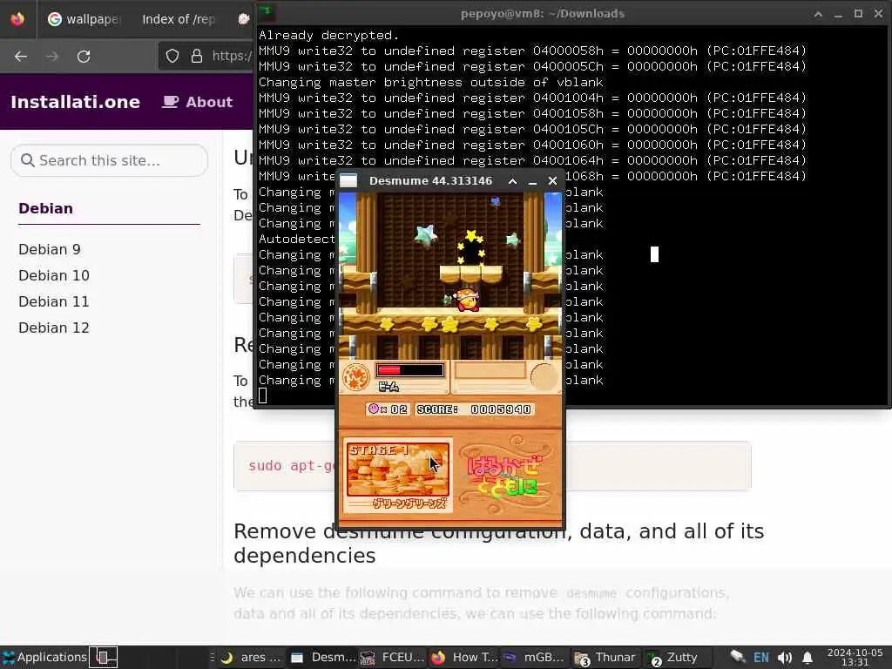Open the Debian 12 sidebar link

[x=54, y=328]
